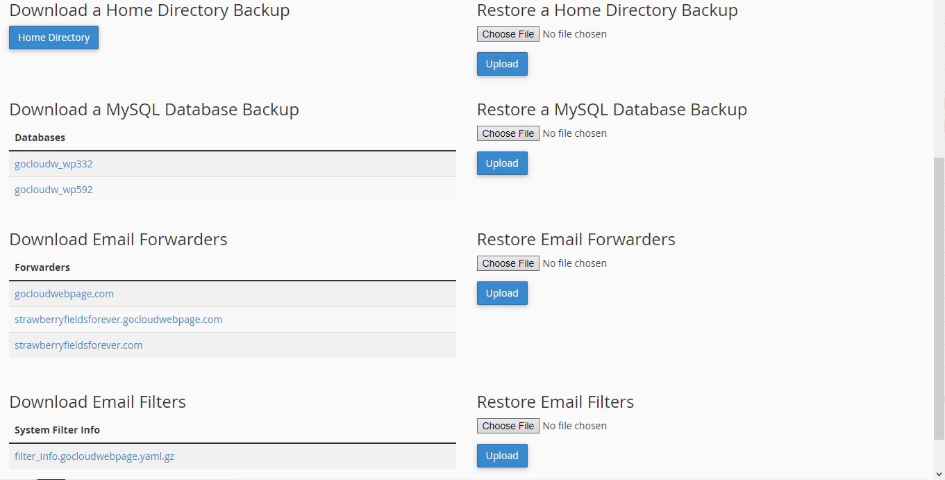
Task: Choose file for MySQL Database restore
Action: 508,133
